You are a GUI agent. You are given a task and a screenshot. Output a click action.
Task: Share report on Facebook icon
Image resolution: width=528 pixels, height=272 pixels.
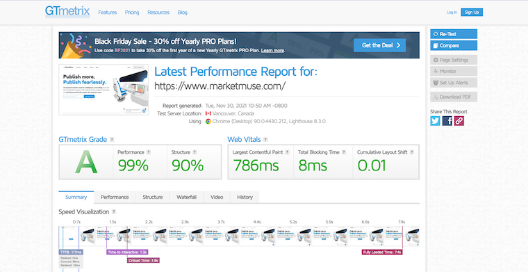(x=447, y=120)
